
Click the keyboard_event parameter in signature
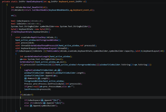point(67,2)
